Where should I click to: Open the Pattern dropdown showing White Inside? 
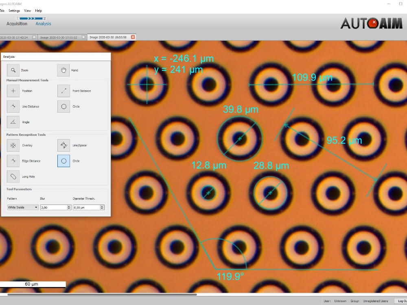[x=23, y=207]
